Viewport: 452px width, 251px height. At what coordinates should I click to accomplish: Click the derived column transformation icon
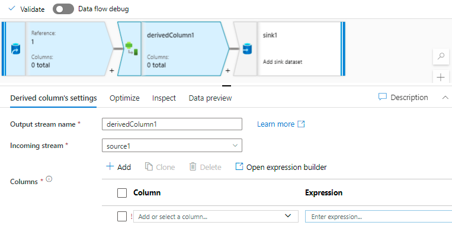pos(130,50)
